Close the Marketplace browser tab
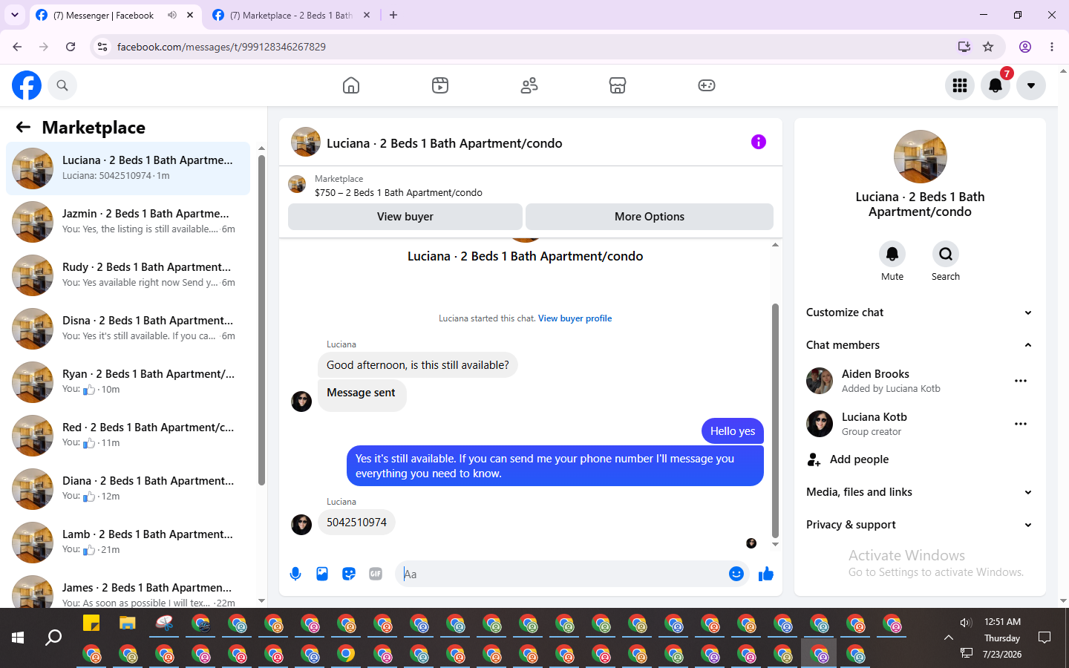Image resolution: width=1069 pixels, height=668 pixels. click(x=367, y=15)
